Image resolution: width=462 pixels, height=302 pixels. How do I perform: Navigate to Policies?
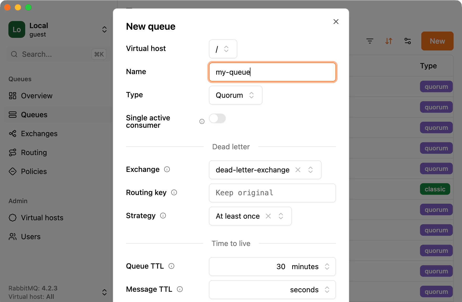[34, 171]
